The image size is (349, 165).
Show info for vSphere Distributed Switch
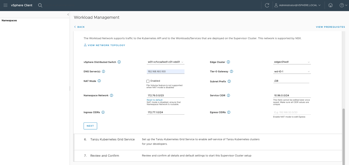(119, 62)
